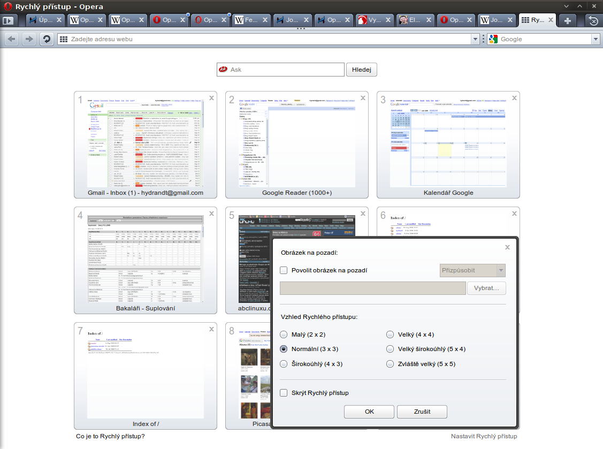Remove speed dial entry number 7
Viewport: 603px width, 449px height.
[x=211, y=329]
